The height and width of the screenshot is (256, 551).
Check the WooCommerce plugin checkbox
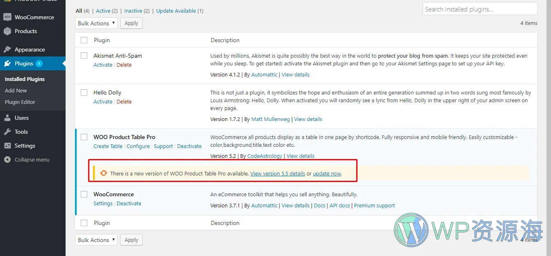[84, 194]
